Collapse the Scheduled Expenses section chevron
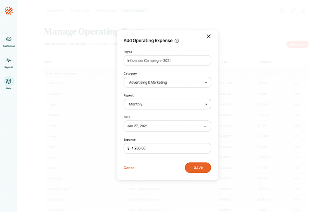 pyautogui.click(x=47, y=73)
